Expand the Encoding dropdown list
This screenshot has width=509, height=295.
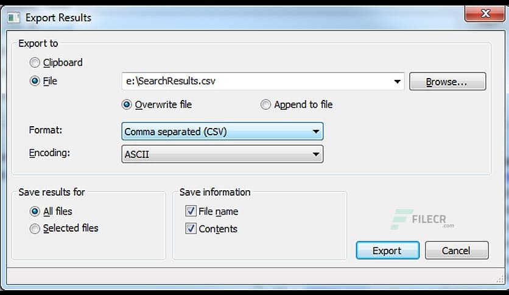(315, 155)
